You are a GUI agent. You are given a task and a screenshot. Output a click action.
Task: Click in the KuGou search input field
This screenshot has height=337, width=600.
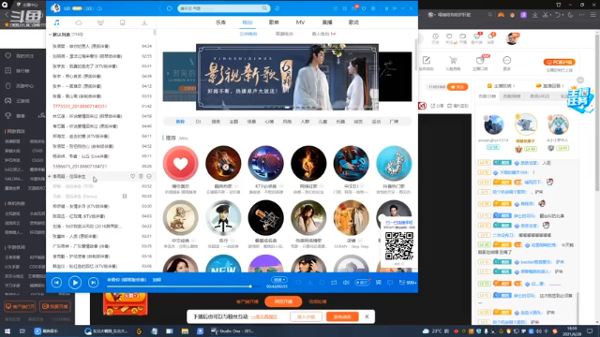tap(220, 8)
